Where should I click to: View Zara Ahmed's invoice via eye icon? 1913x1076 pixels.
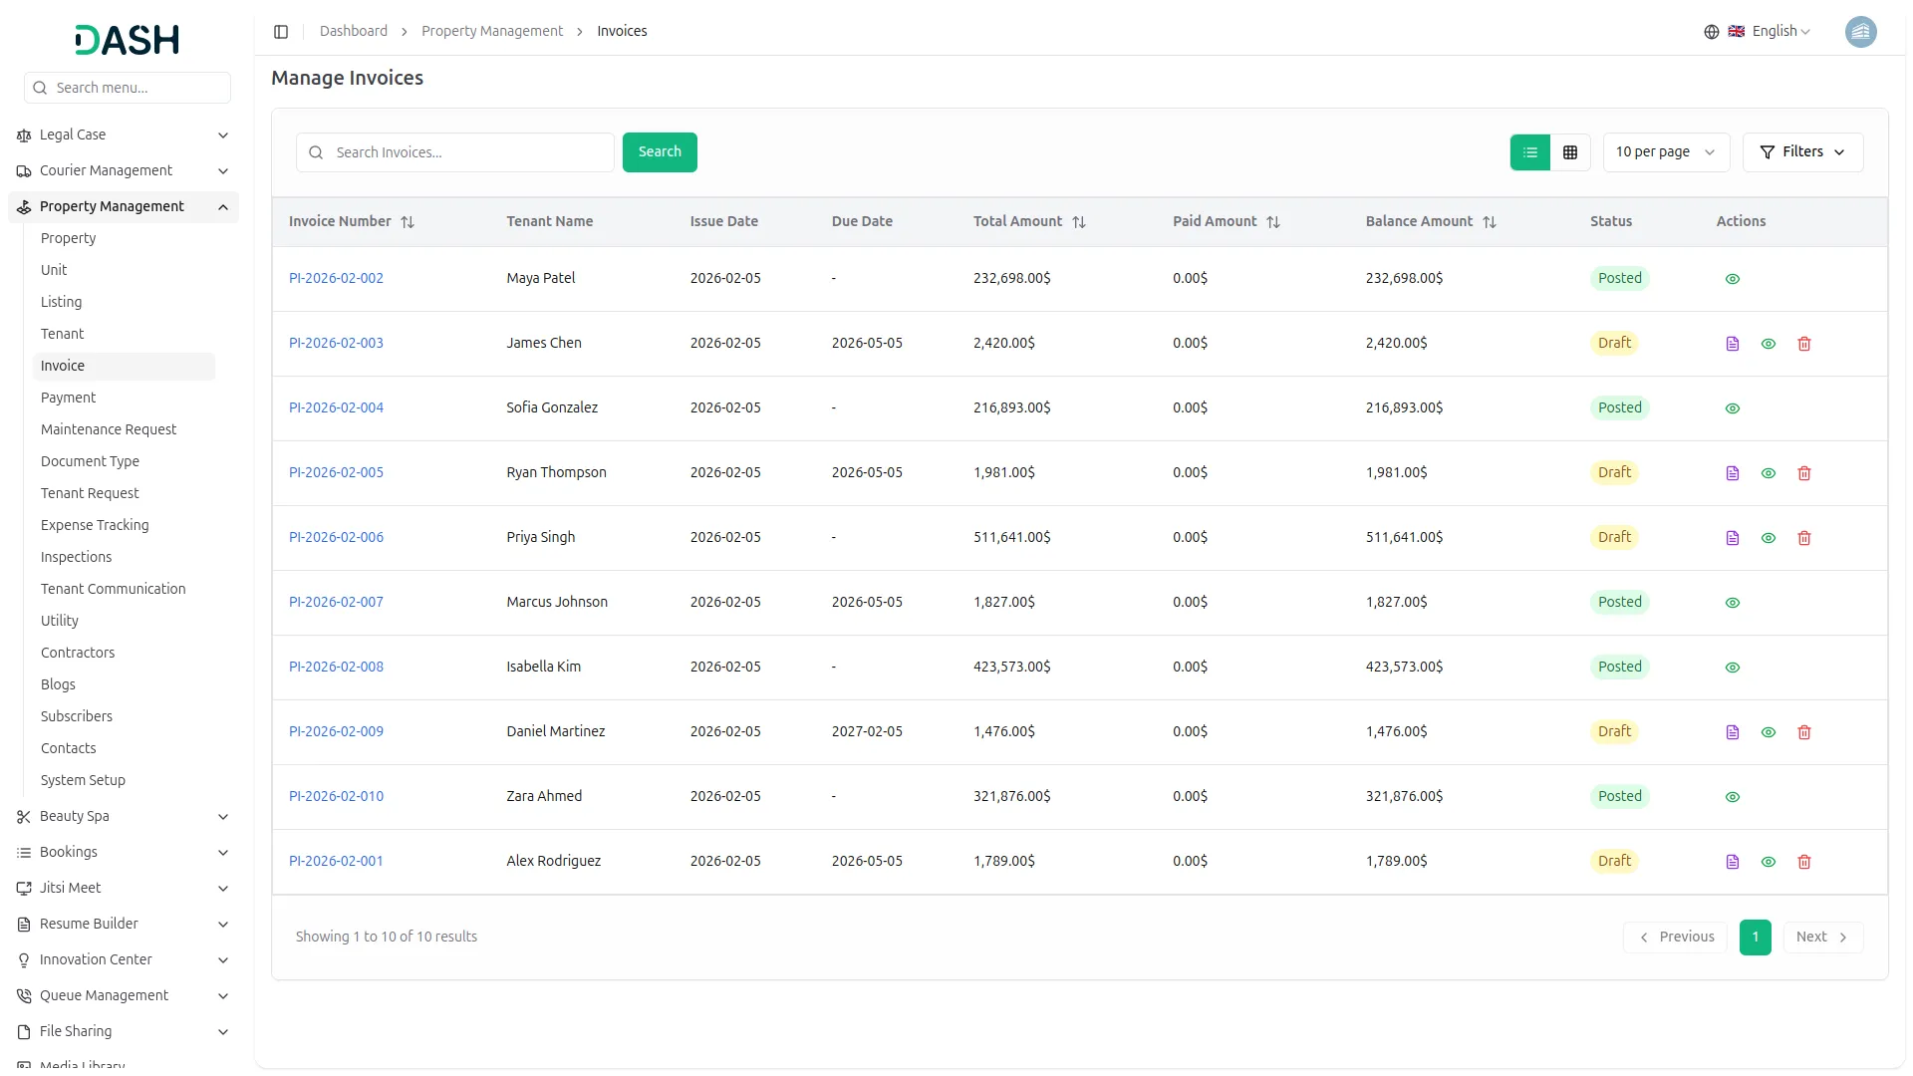1732,797
